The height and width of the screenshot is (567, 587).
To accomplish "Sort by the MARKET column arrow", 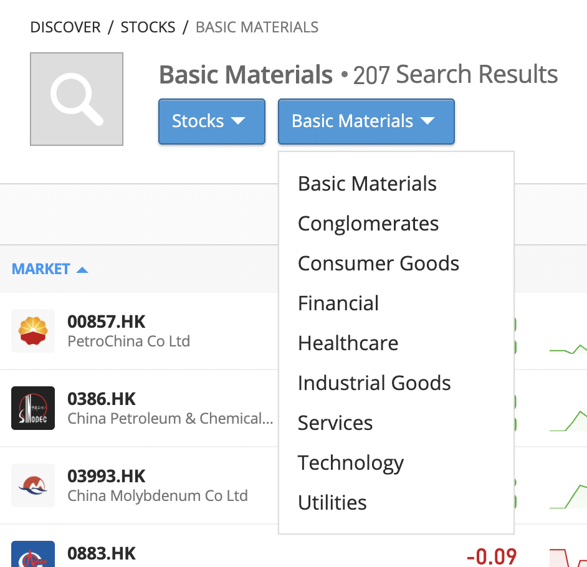I will pos(82,270).
